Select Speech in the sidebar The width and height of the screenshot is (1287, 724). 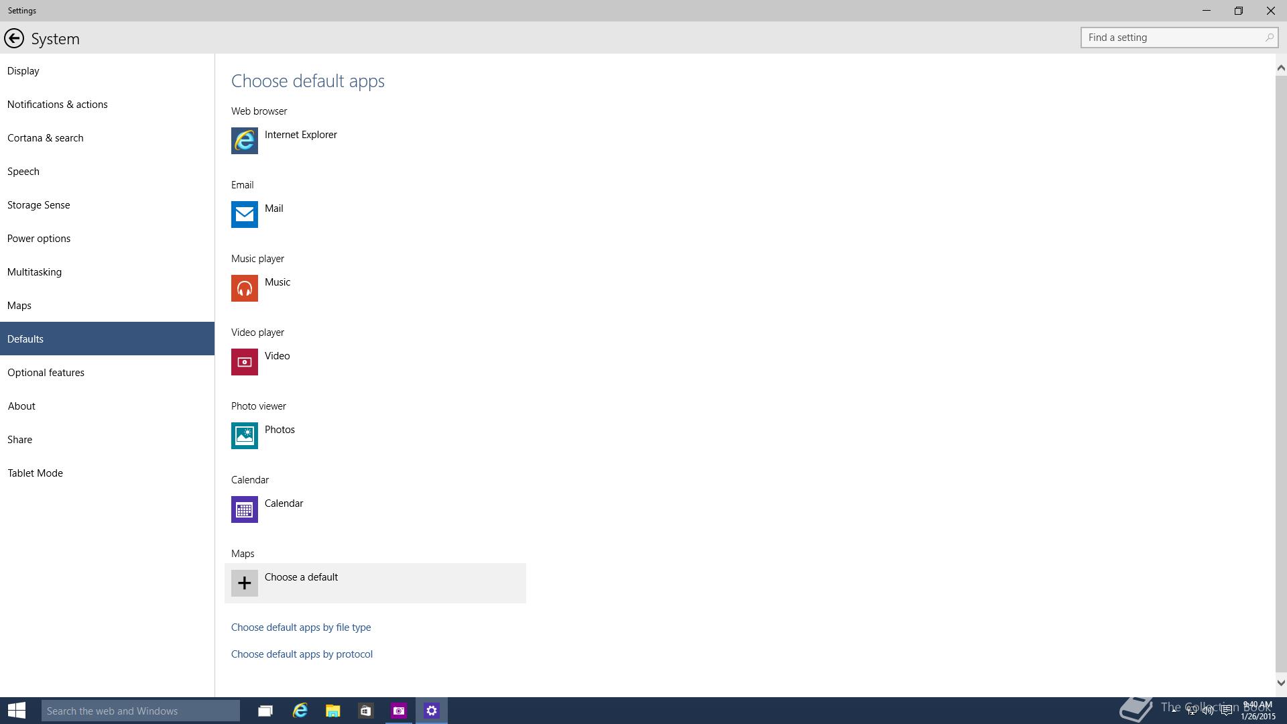[107, 171]
